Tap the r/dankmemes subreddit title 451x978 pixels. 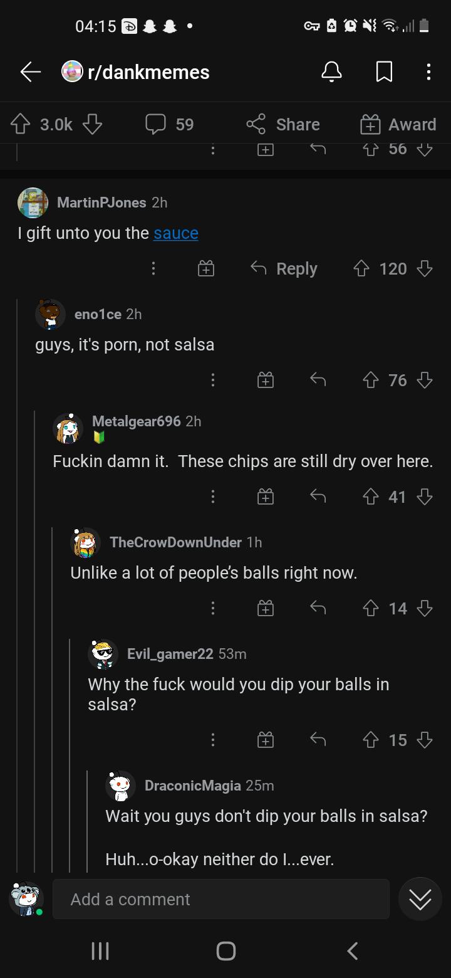click(147, 71)
